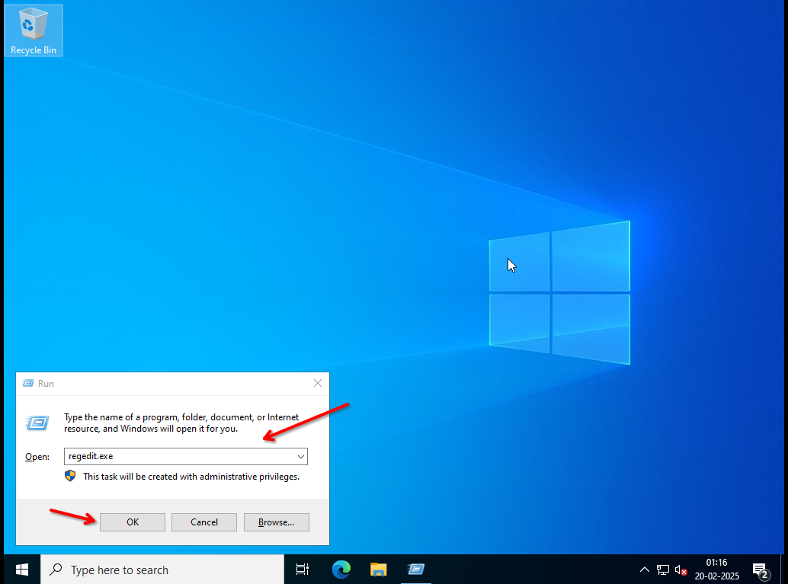Click the Browse... button

point(276,522)
